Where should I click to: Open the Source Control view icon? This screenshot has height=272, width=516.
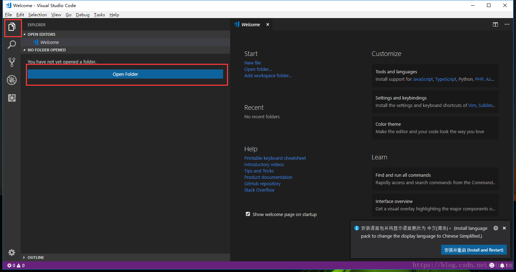pos(12,62)
